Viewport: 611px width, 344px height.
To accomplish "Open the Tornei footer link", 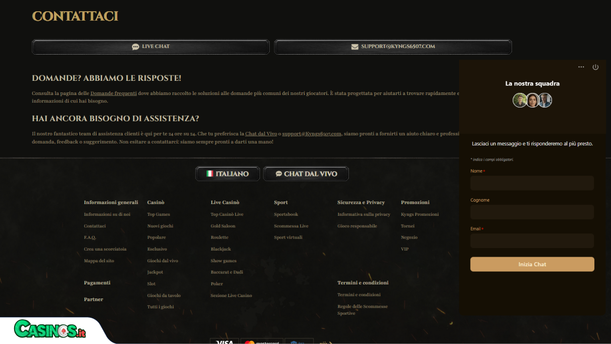I will (x=408, y=226).
